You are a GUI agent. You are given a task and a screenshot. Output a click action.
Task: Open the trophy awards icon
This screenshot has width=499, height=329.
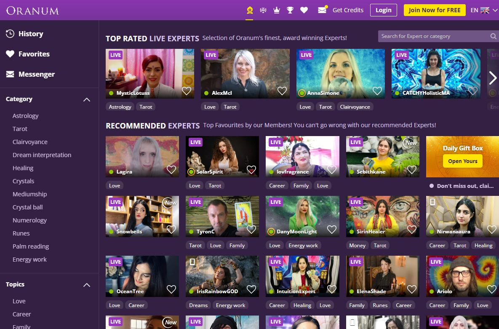tap(290, 10)
